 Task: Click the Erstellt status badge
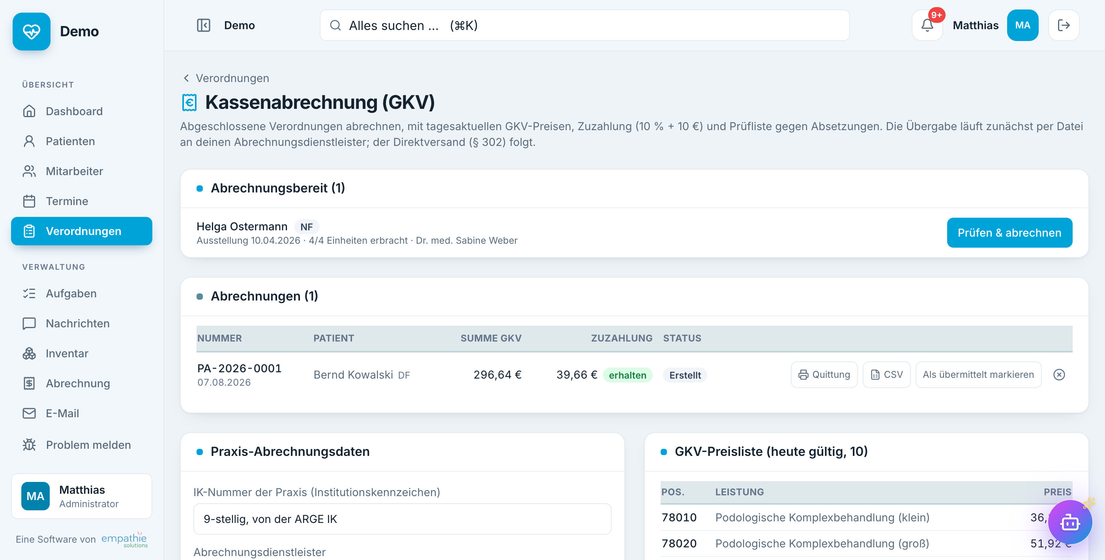[685, 375]
